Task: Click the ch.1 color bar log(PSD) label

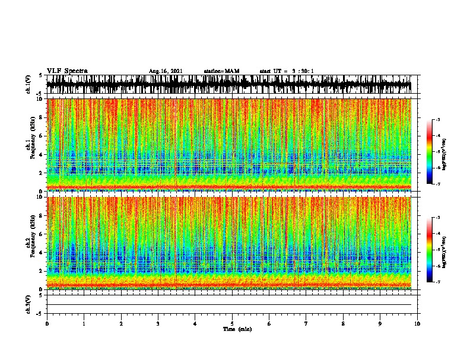Action: click(444, 154)
